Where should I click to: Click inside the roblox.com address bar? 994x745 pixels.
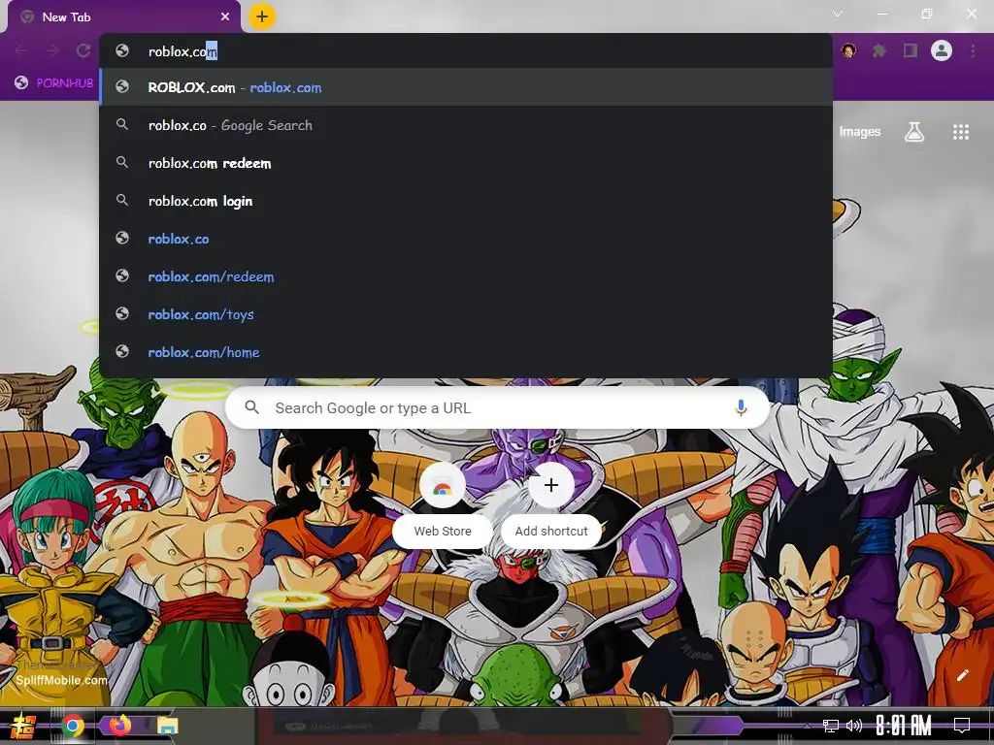pos(466,51)
